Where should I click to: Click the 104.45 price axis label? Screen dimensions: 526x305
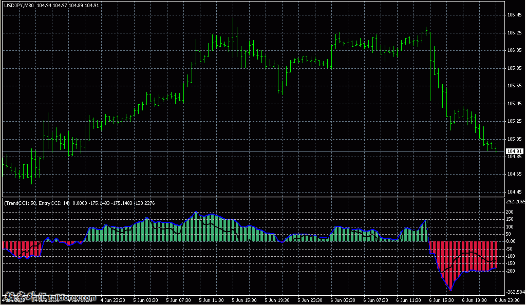(515, 192)
